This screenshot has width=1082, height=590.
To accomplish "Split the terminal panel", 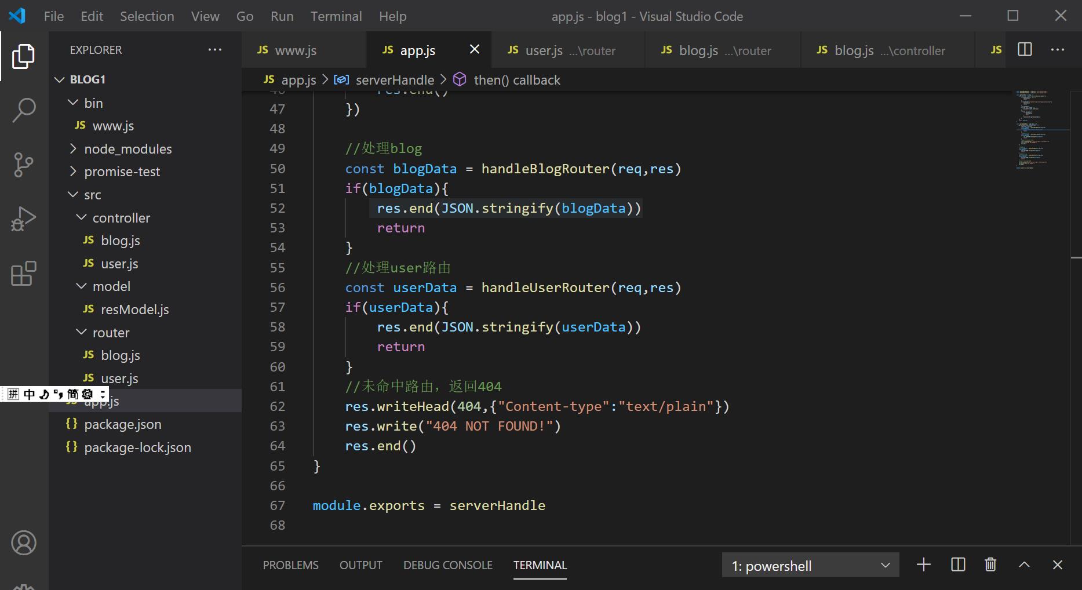I will click(958, 564).
